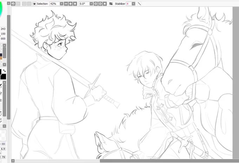Move the swatches panel up with its arrow
This screenshot has width=239, height=163.
point(5,45)
